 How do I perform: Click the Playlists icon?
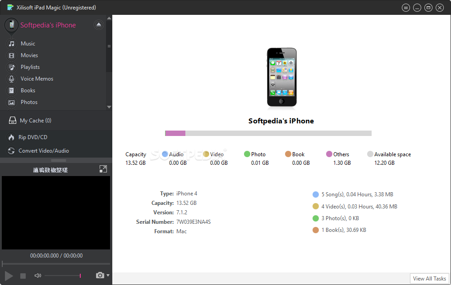[x=12, y=67]
